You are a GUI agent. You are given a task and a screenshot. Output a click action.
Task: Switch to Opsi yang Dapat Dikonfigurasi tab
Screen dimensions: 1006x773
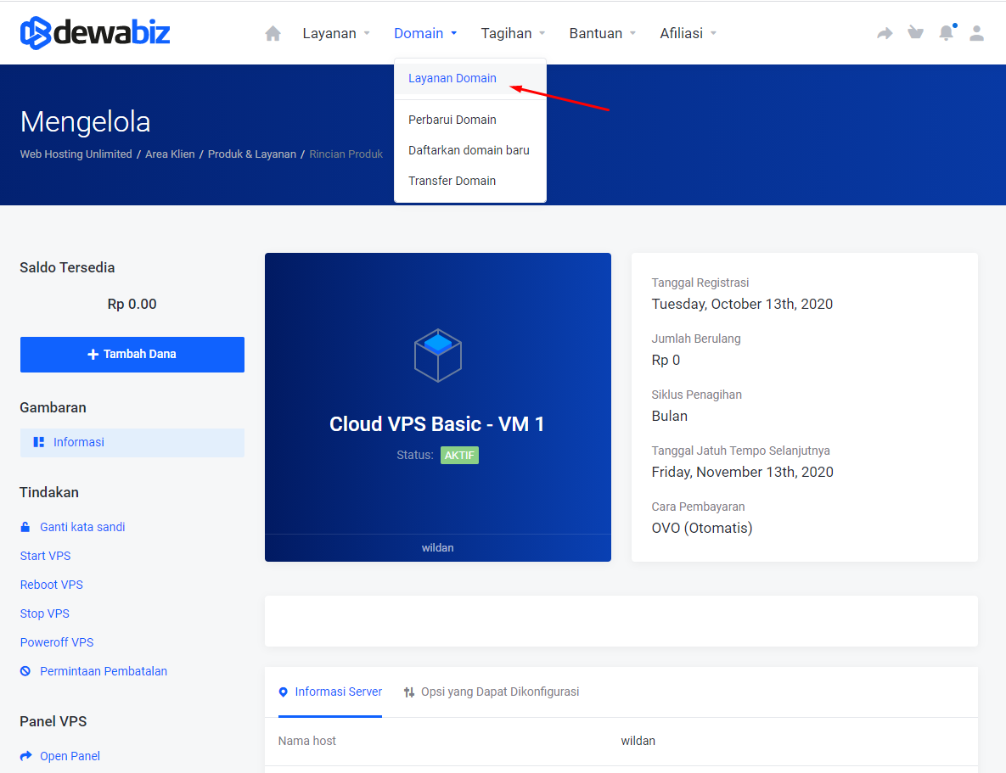(x=492, y=692)
